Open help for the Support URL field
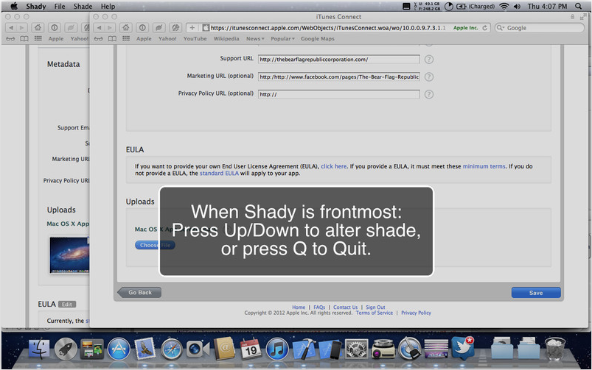This screenshot has width=592, height=370. (x=429, y=59)
